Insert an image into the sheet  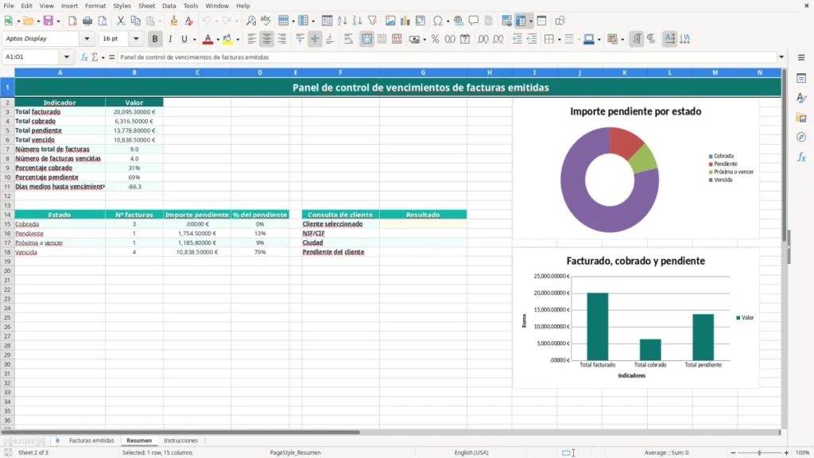click(x=390, y=21)
